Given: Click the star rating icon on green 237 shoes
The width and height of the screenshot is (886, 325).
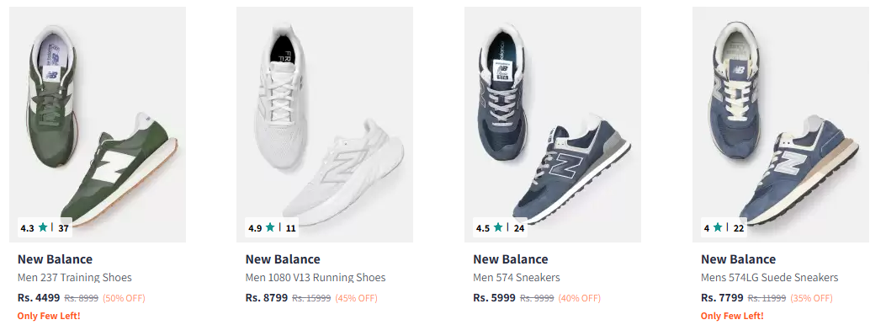Looking at the screenshot, I should tap(42, 227).
